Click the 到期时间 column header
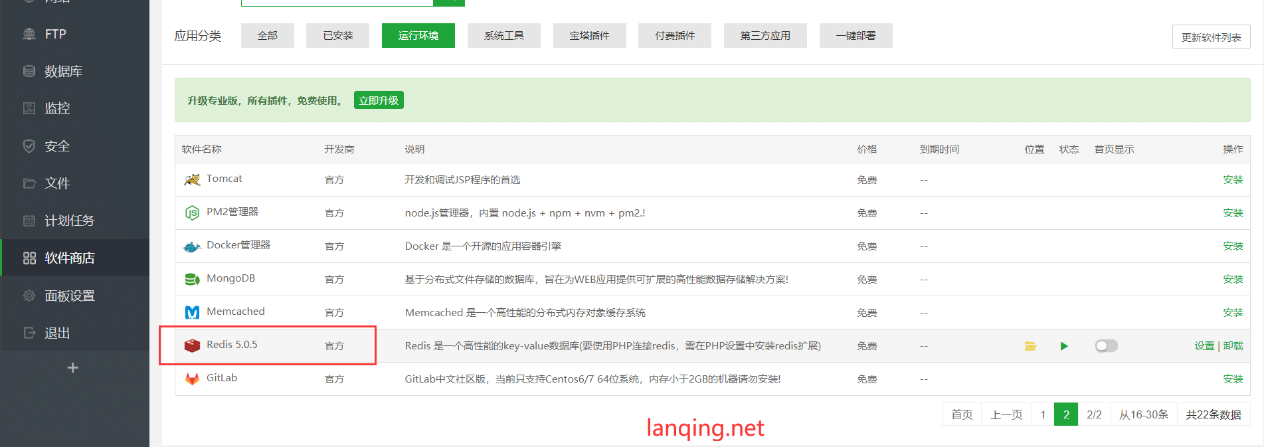Screen dimensions: 1264x447 [x=939, y=149]
